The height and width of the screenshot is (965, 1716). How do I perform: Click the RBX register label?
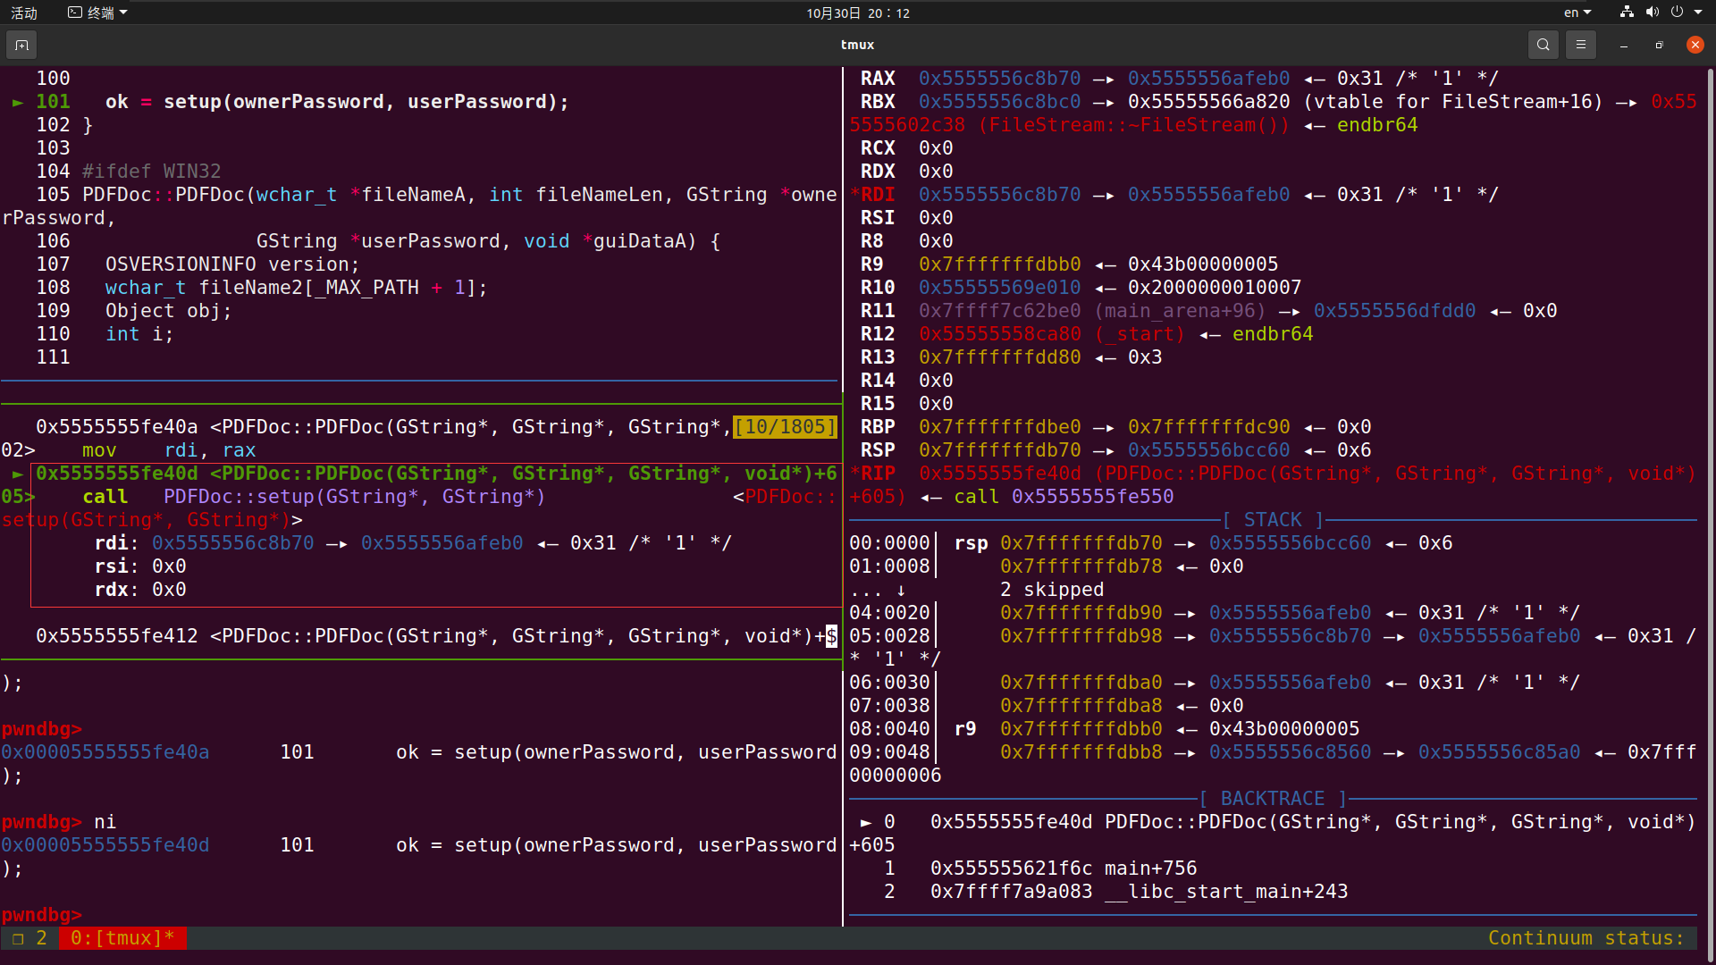click(878, 102)
